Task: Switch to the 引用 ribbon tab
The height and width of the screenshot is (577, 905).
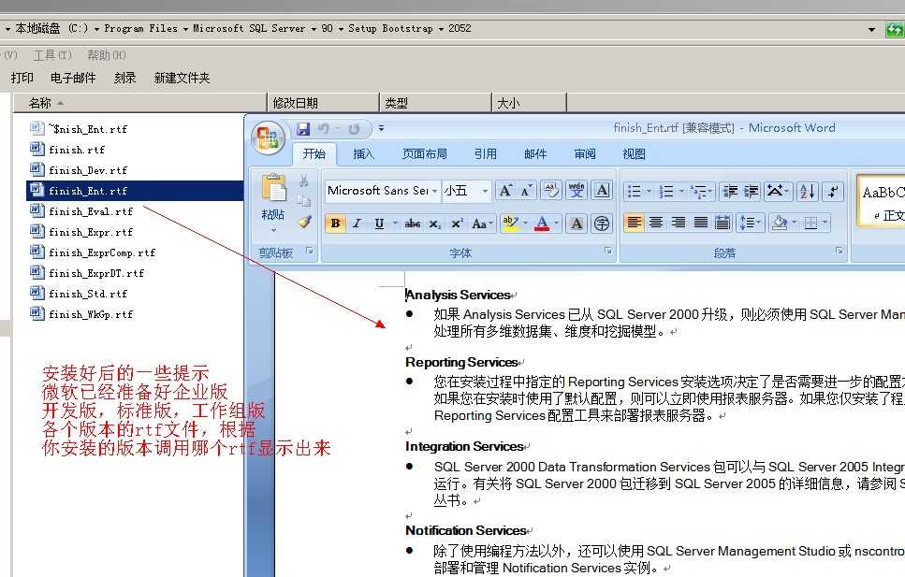Action: tap(486, 154)
